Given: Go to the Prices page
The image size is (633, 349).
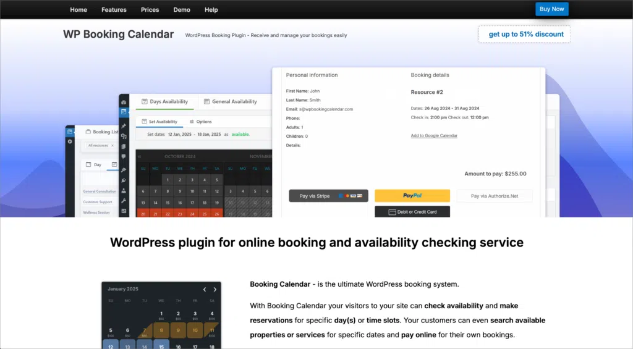Looking at the screenshot, I should (x=150, y=10).
